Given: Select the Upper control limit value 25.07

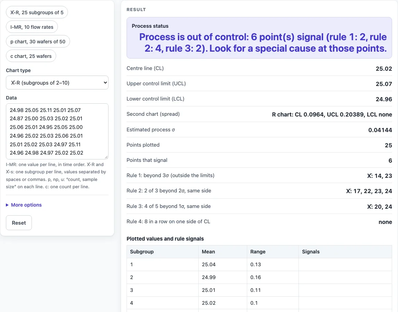Looking at the screenshot, I should 384,84.
